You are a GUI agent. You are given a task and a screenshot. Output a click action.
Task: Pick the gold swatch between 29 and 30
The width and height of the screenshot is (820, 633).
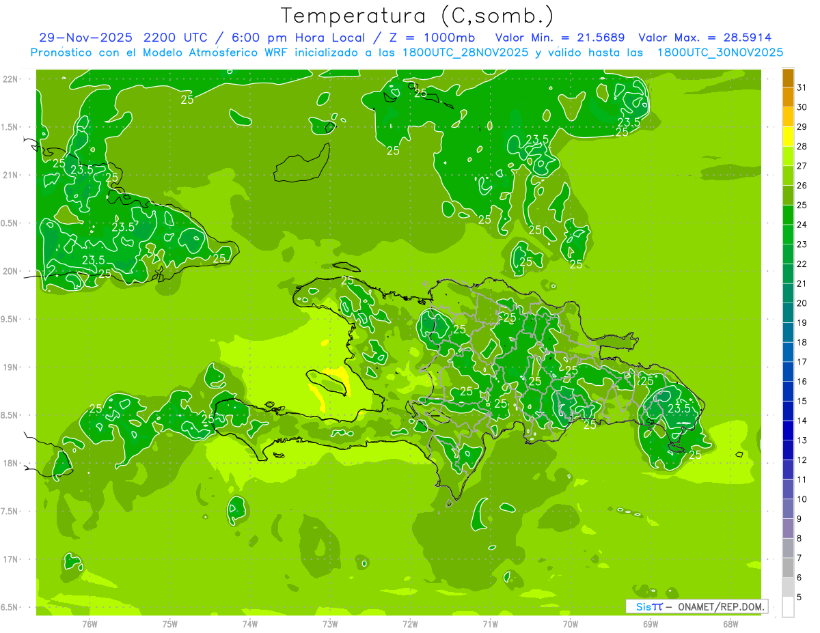click(788, 117)
